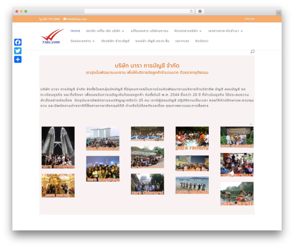
Task: Click the info@53ac.com email link
Action: pos(77,19)
